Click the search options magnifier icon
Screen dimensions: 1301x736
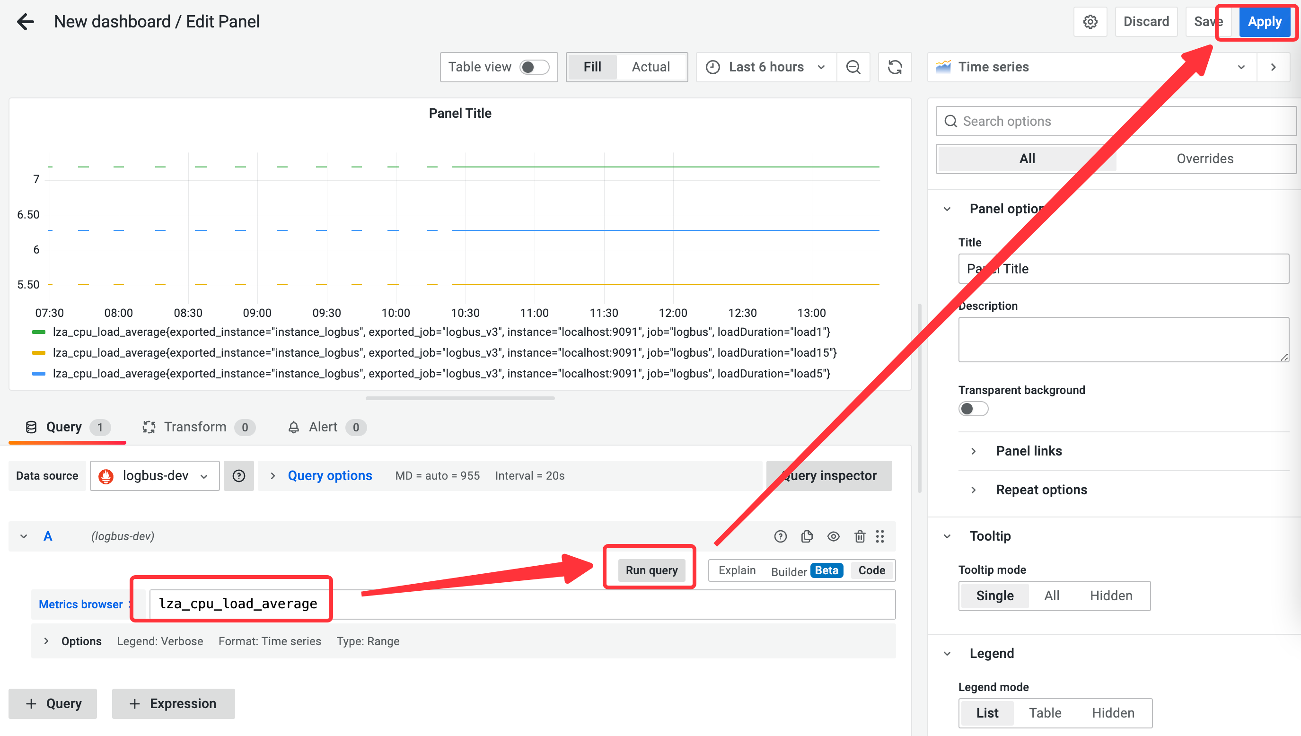coord(951,121)
